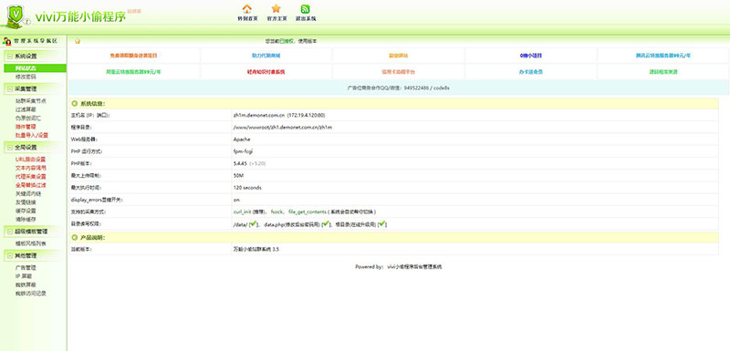Open 伪原创词汇 in the sidebar
The image size is (730, 351).
pos(28,119)
